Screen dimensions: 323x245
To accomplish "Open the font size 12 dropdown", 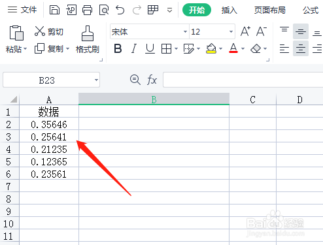I will [231, 31].
